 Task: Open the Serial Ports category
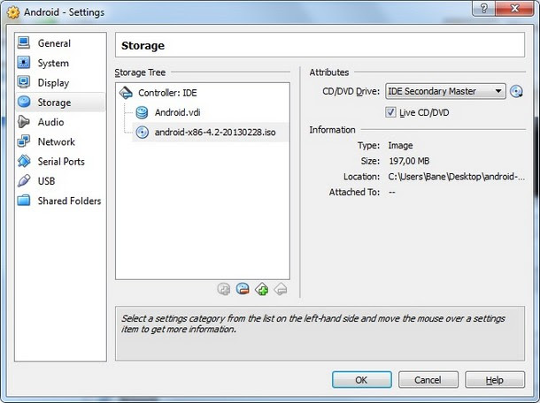[x=60, y=161]
